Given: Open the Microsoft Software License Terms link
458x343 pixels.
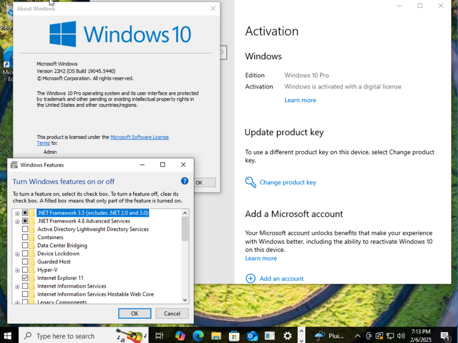Looking at the screenshot, I should 139,137.
